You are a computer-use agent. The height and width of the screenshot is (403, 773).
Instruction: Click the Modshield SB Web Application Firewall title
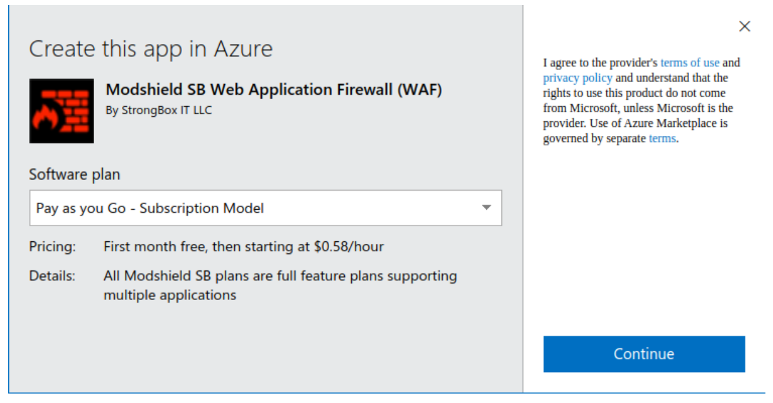[273, 90]
